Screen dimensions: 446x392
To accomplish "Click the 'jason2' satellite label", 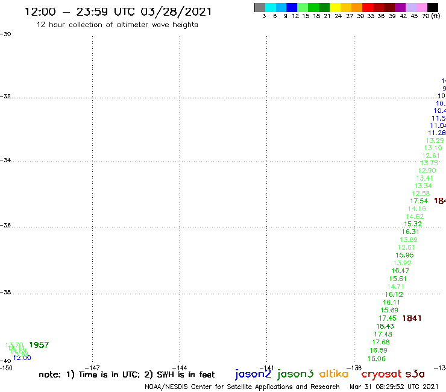I will pyautogui.click(x=253, y=374).
